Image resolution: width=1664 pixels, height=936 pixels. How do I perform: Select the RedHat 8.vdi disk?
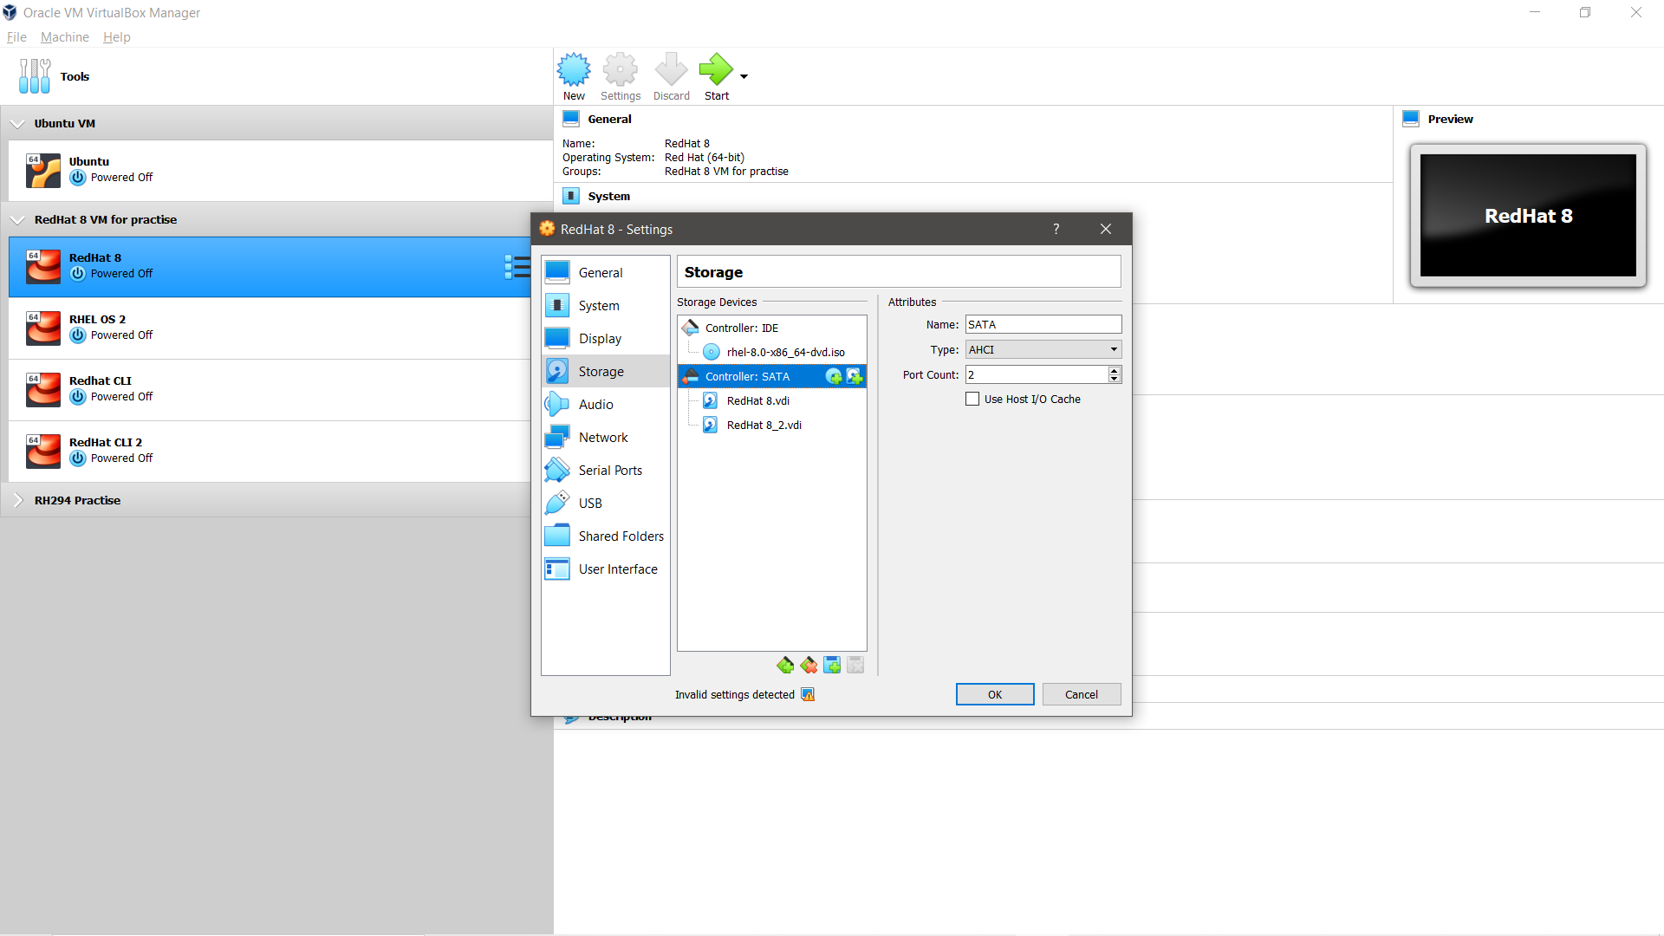[x=771, y=400]
